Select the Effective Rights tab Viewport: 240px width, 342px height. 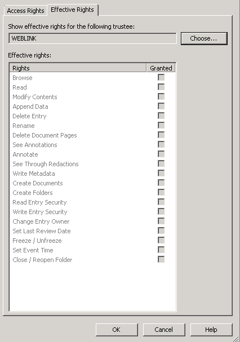click(x=73, y=10)
